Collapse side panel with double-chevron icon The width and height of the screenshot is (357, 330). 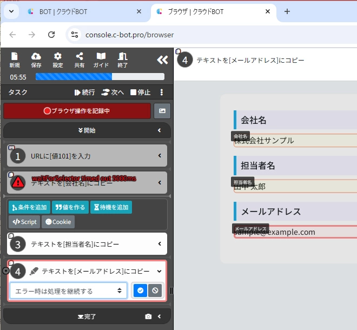click(x=162, y=60)
